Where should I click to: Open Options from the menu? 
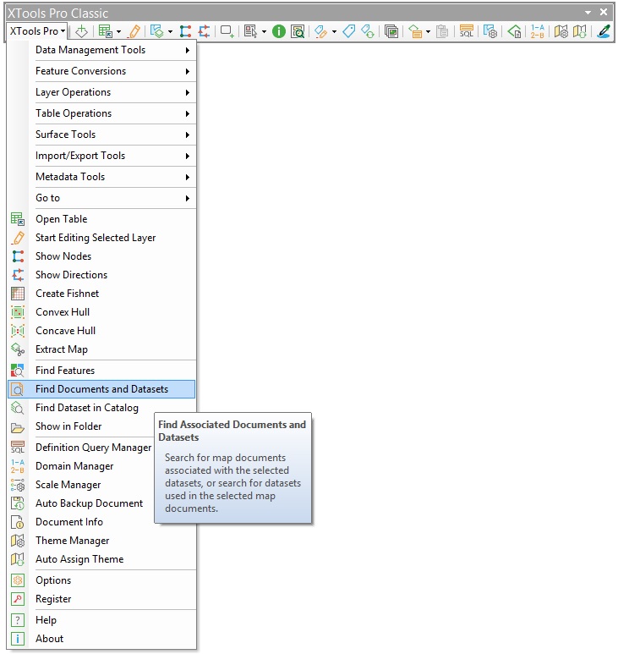101,580
